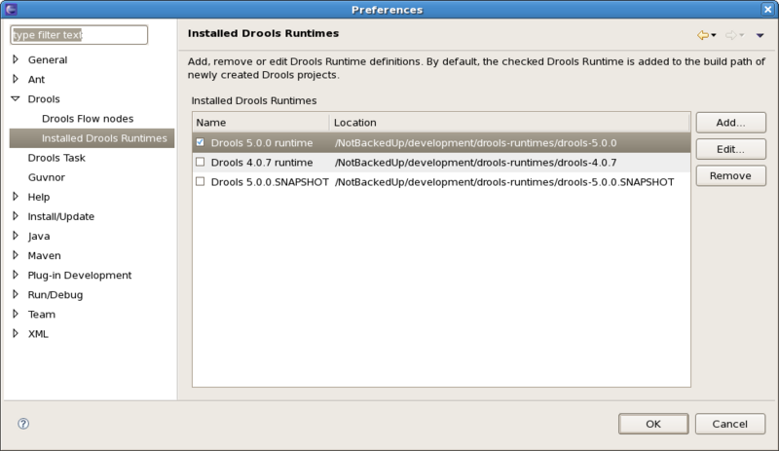Click the Eclipse icon in title bar
The width and height of the screenshot is (779, 451).
coord(11,9)
